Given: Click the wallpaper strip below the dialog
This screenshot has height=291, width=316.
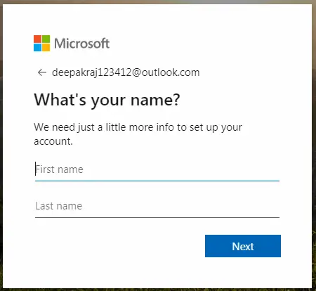Looking at the screenshot, I should click(x=158, y=290).
